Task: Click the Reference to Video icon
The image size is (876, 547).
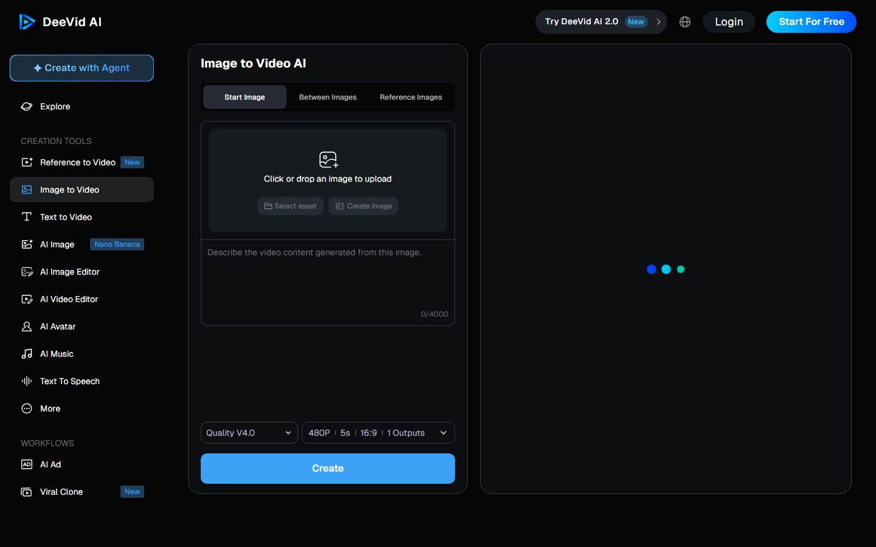Action: [27, 162]
